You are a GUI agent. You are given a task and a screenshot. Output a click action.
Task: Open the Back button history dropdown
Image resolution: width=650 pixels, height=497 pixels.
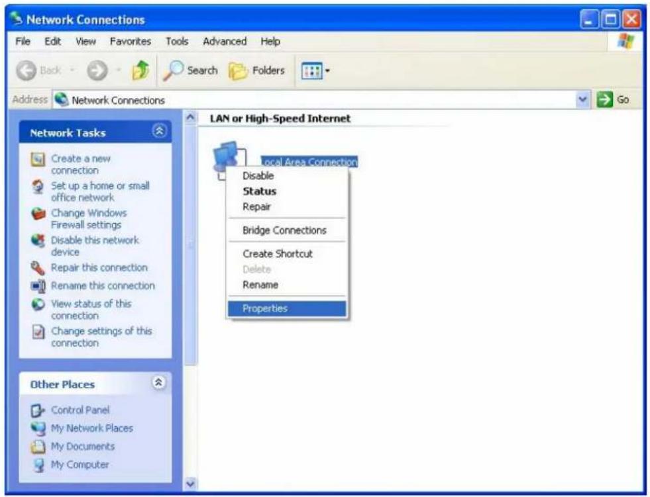pos(72,70)
